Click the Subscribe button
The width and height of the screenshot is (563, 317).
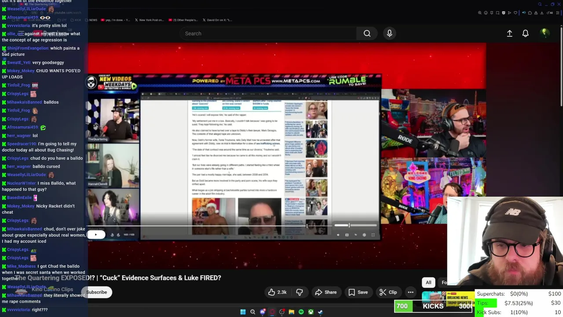[97, 292]
